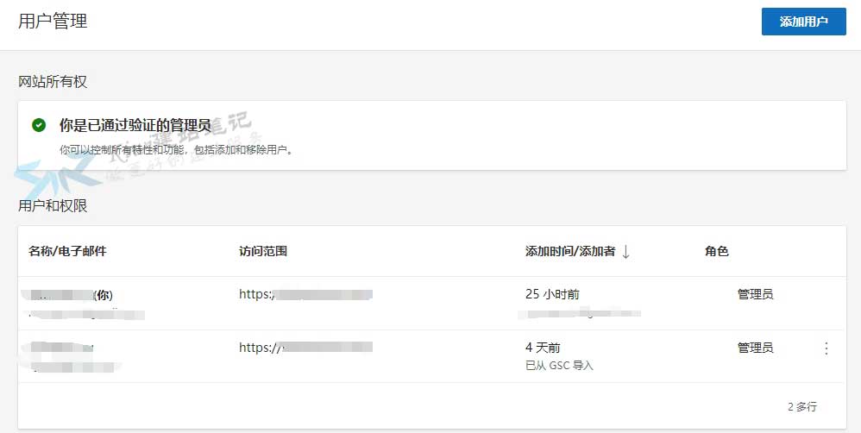
Task: Click the 2 多行 row count
Action: coord(801,406)
